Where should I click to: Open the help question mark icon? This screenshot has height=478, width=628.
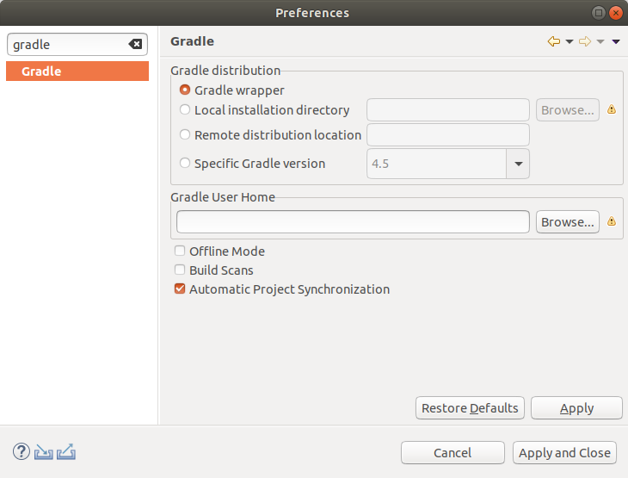coord(22,451)
